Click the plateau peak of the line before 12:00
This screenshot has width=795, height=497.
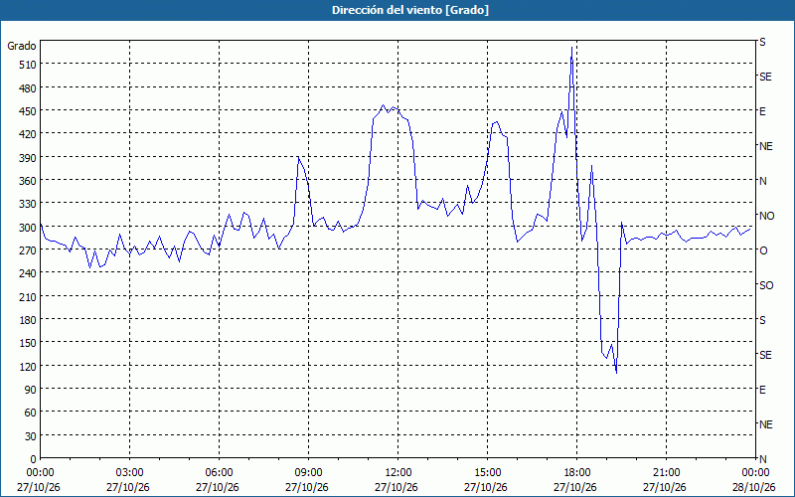[x=384, y=105]
